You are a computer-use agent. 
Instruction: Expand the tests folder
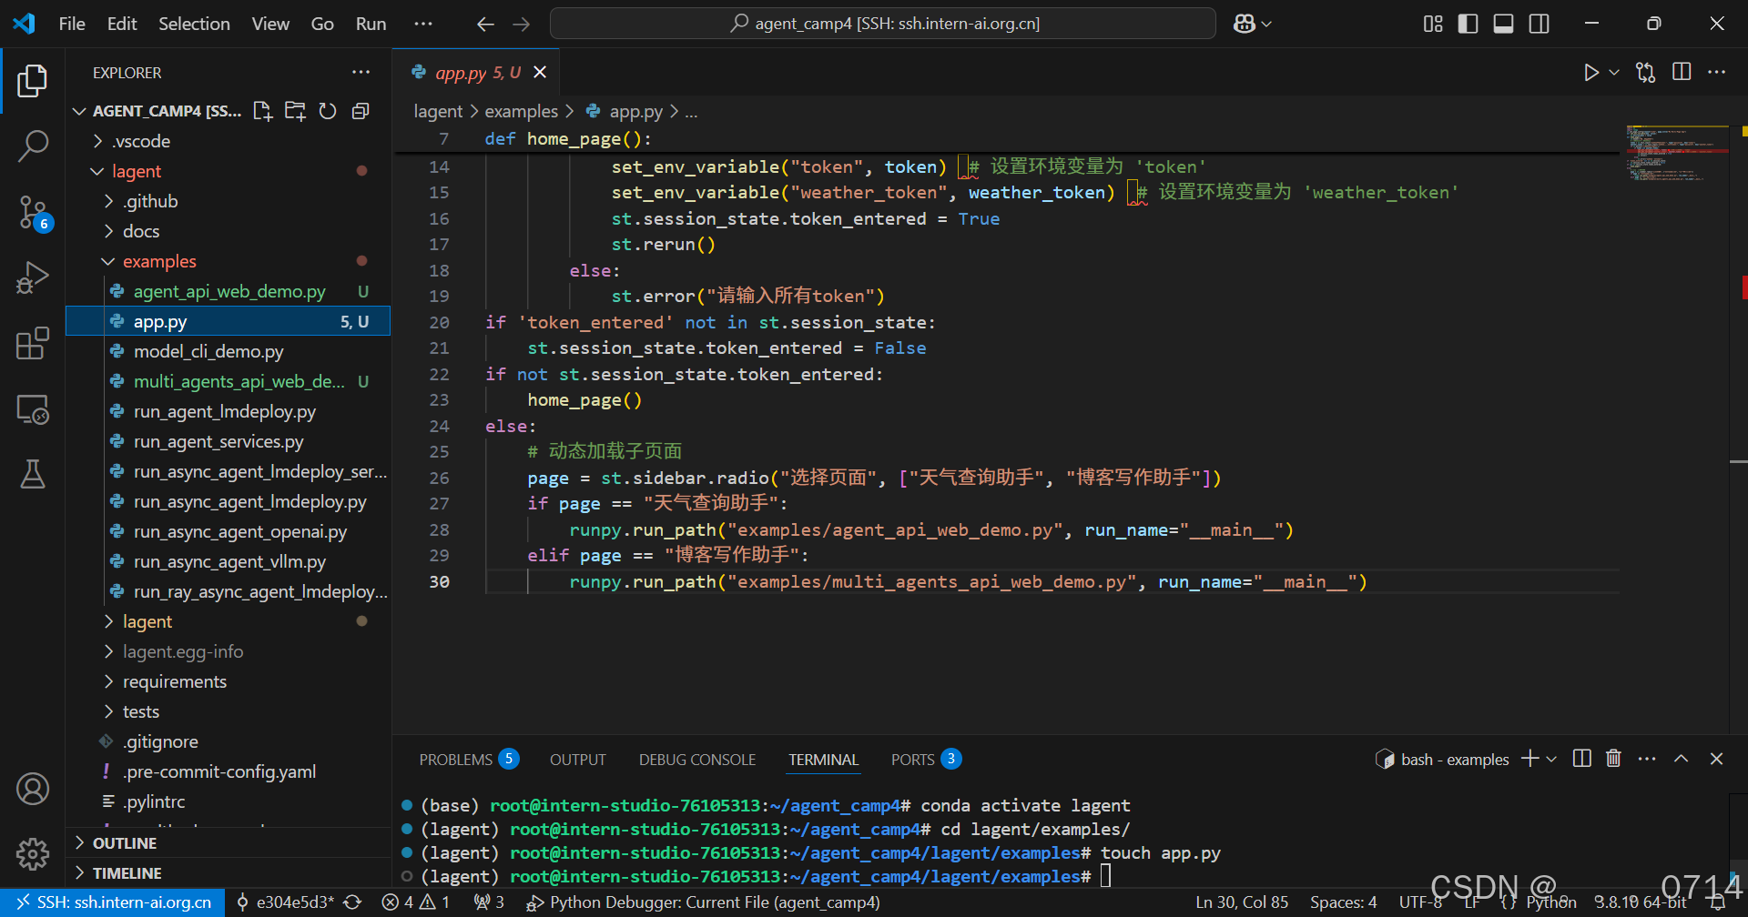click(x=229, y=711)
